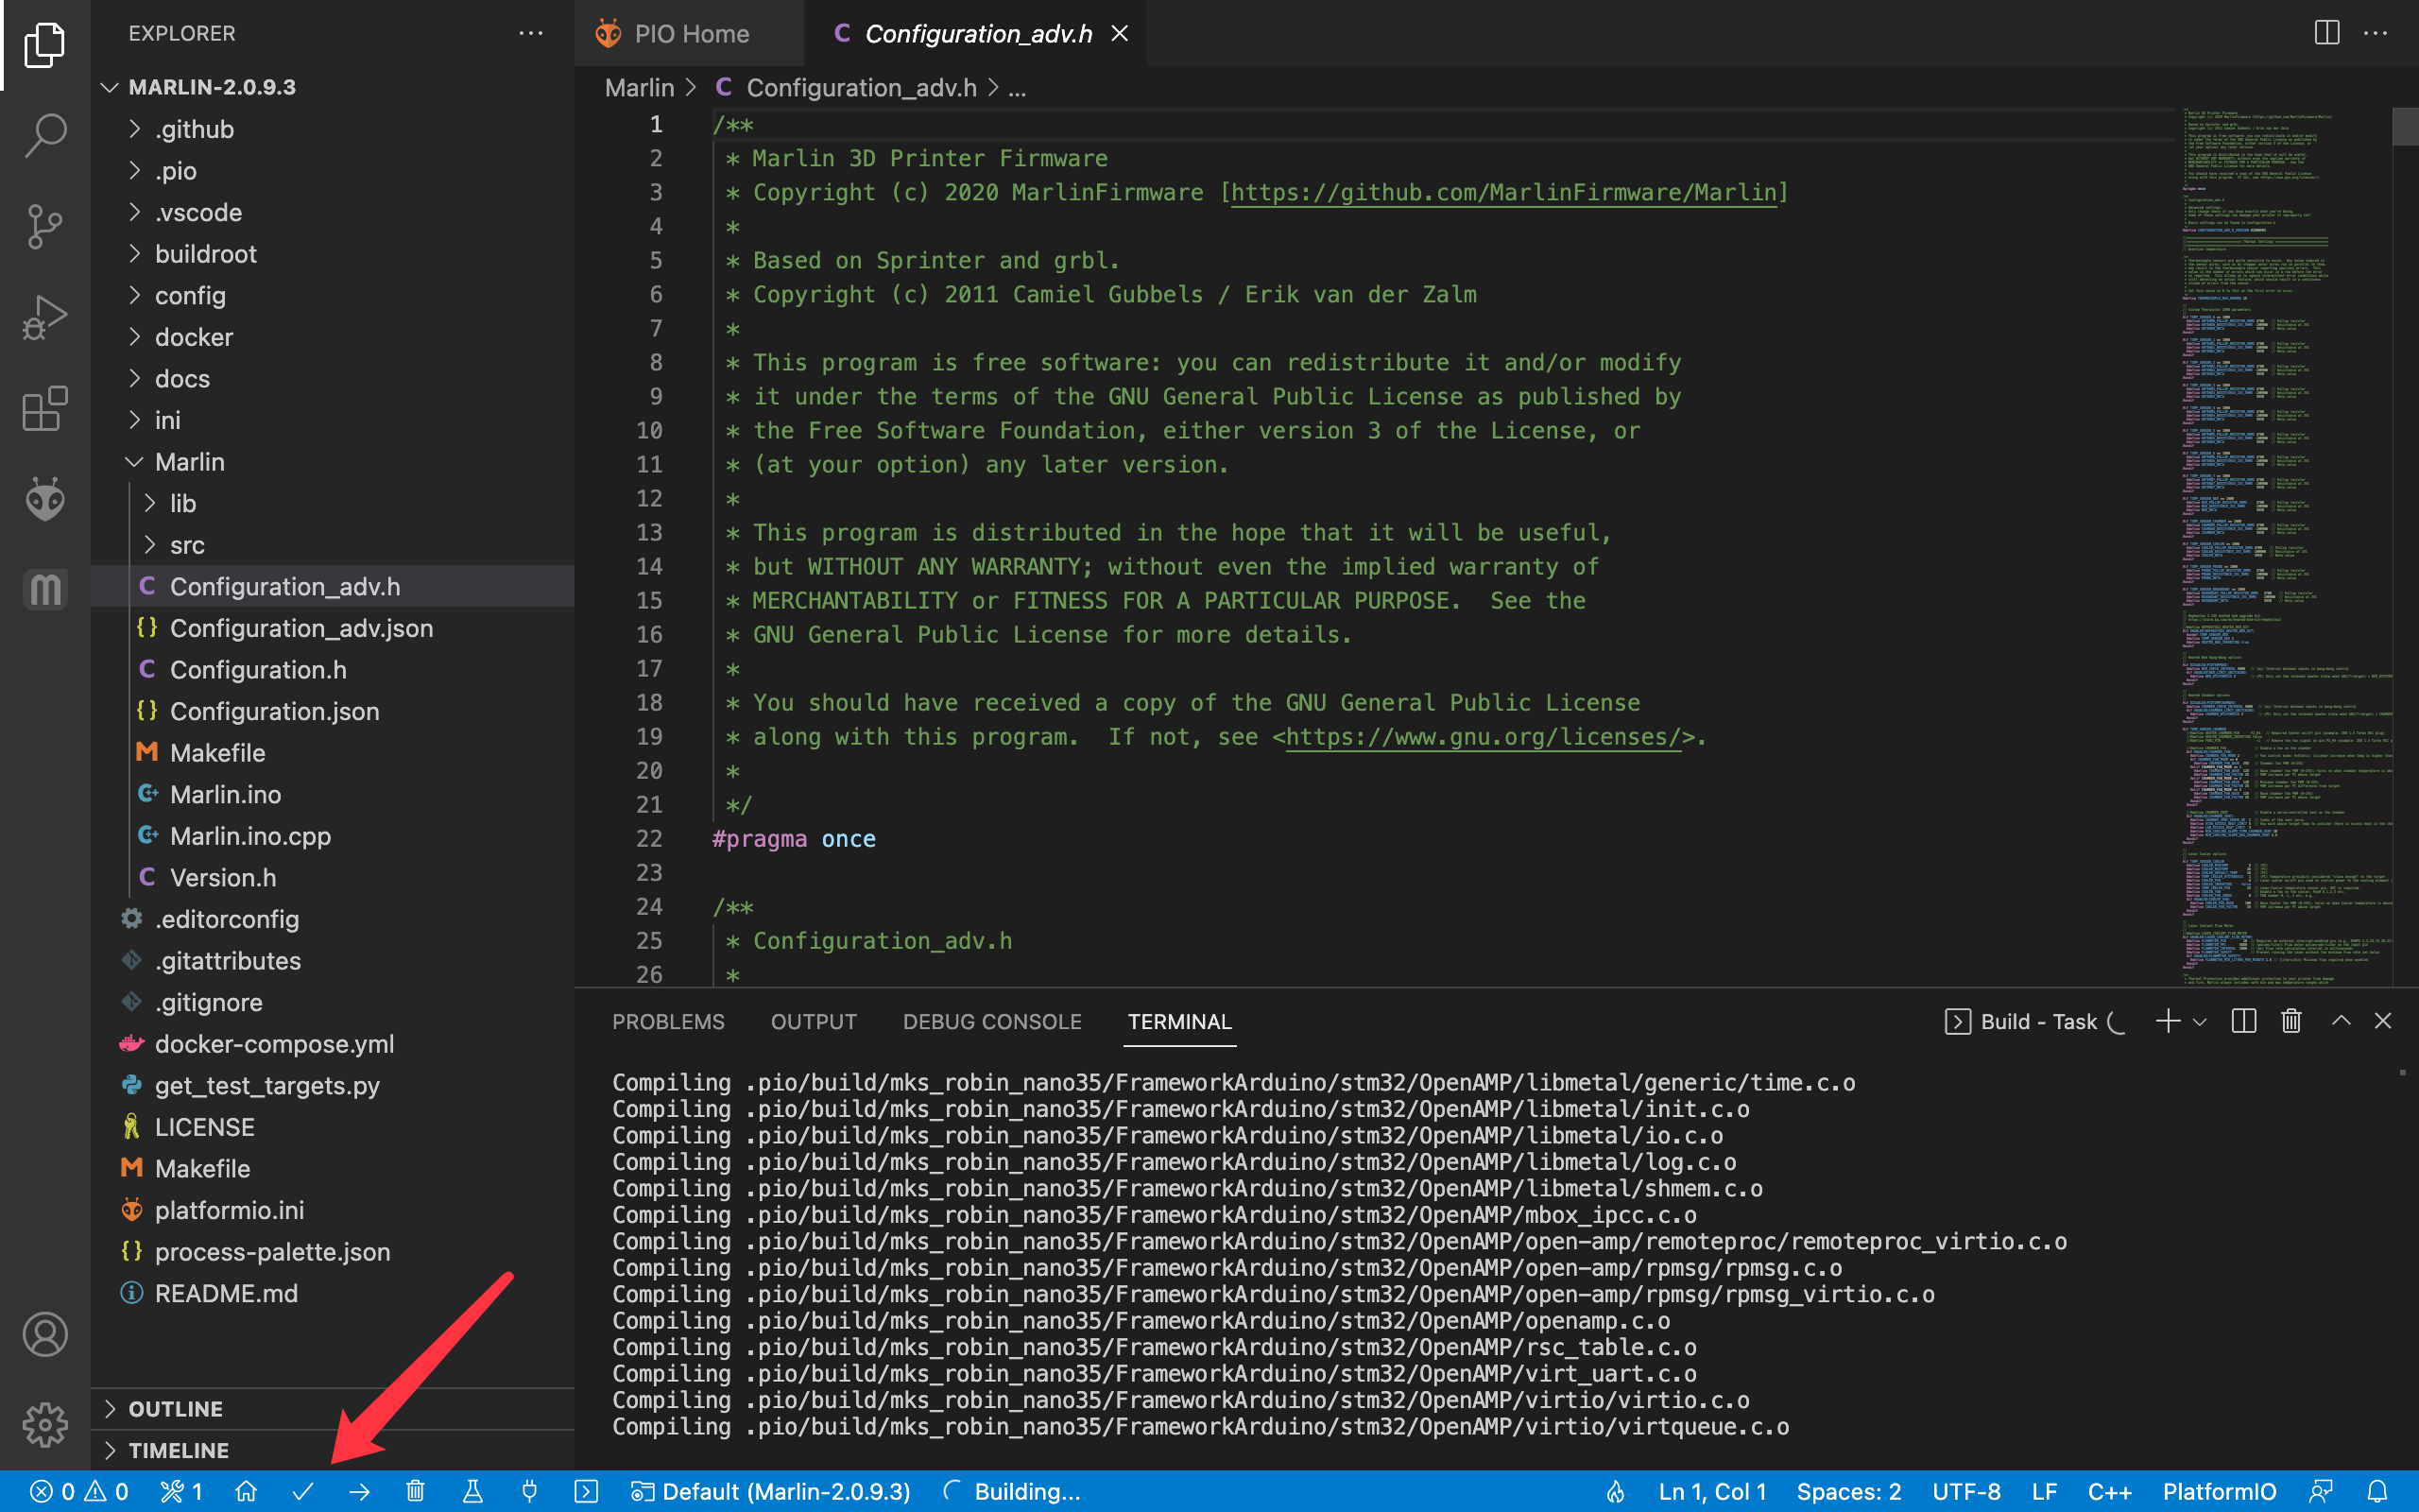Expand the src folder
Viewport: 2419px width, 1512px height.
pyautogui.click(x=187, y=545)
